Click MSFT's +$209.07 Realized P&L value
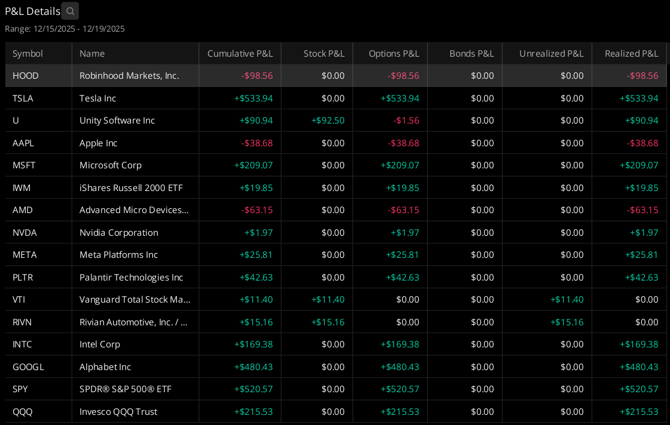Image resolution: width=670 pixels, height=425 pixels. point(640,165)
